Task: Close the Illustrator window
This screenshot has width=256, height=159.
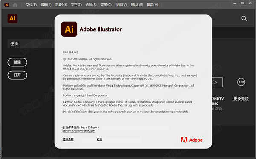Action: point(250,3)
